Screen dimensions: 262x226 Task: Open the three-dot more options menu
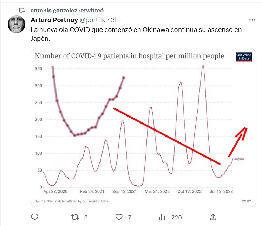[x=252, y=20]
